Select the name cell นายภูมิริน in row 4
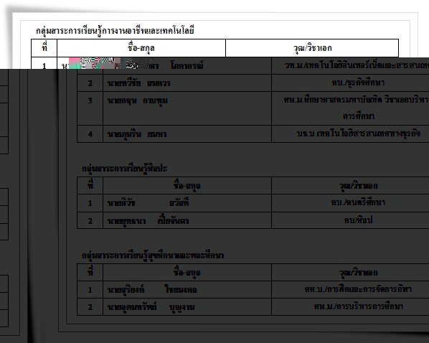Screen dimensions: 429x343 pyautogui.click(x=187, y=134)
